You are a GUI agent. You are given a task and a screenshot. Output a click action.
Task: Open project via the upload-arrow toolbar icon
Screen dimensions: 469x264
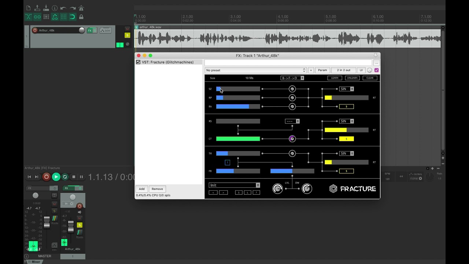pos(37,8)
